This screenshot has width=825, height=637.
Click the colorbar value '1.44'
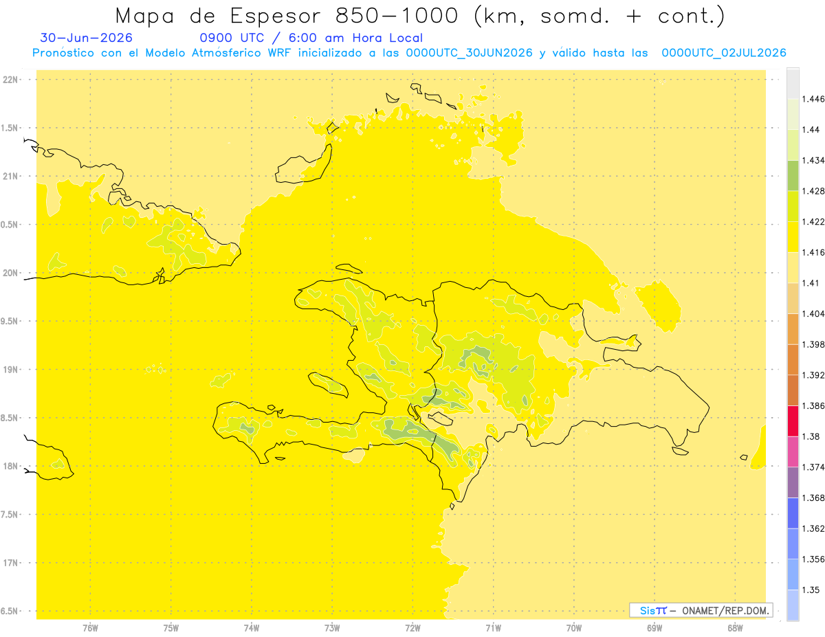tap(811, 130)
